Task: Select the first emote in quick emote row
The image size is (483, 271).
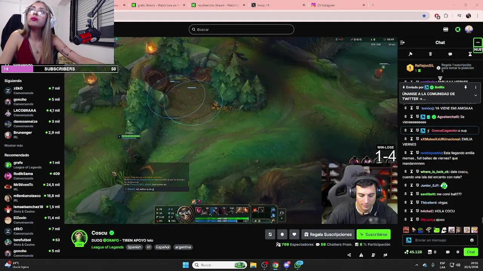Action: (406, 230)
